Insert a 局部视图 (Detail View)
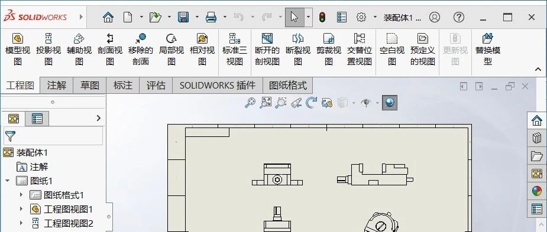 (x=171, y=50)
